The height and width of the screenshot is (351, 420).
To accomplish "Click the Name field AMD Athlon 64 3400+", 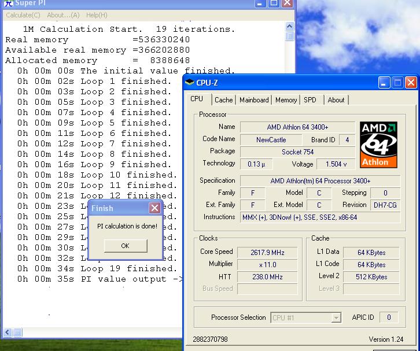I will (x=297, y=127).
